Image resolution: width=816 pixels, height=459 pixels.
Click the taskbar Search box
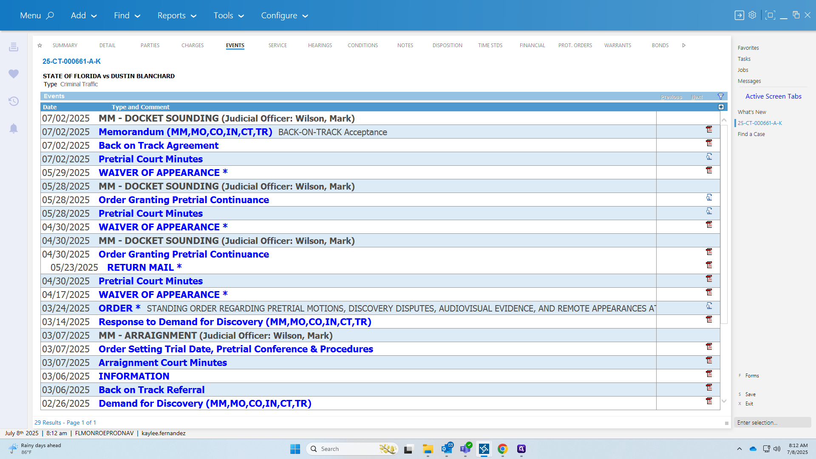click(x=352, y=449)
